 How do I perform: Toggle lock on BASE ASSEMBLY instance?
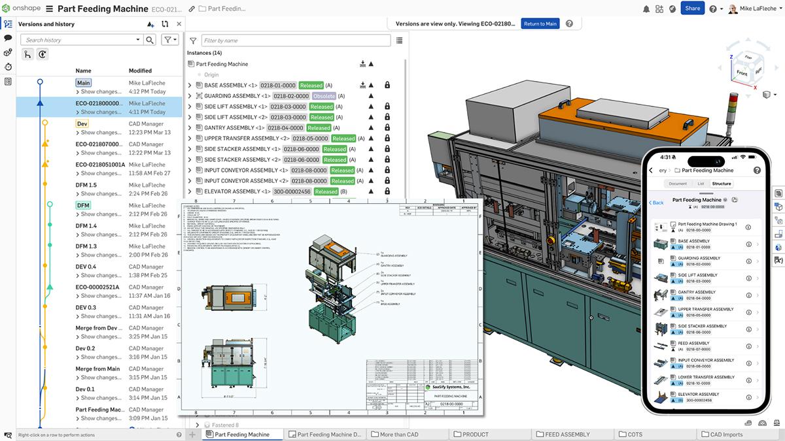tap(387, 86)
